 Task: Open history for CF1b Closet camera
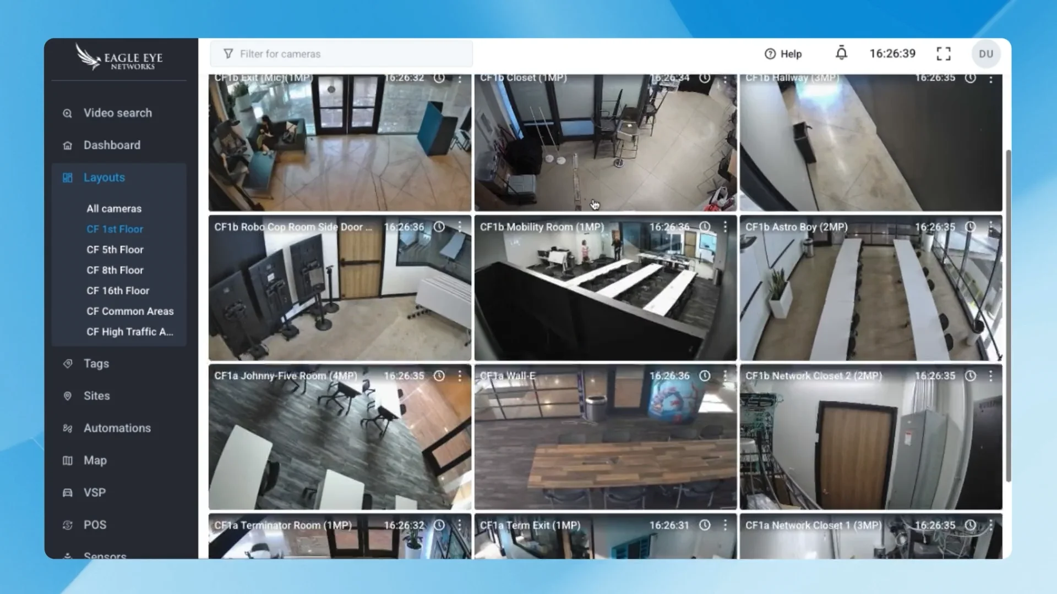pyautogui.click(x=705, y=78)
